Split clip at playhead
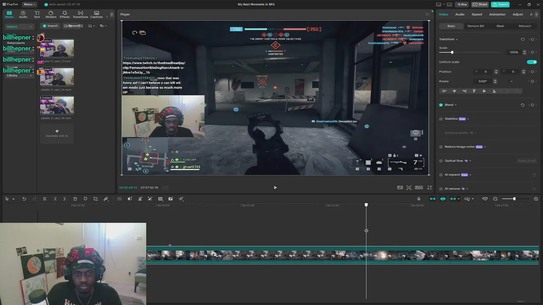This screenshot has height=305, width=543. tap(45, 199)
